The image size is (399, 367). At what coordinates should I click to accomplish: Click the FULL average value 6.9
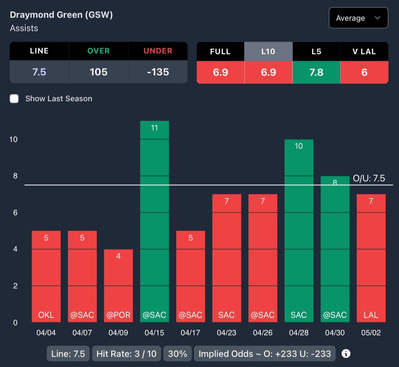pos(221,72)
